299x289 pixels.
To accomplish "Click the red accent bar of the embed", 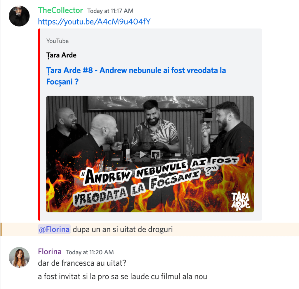I will click(39, 124).
